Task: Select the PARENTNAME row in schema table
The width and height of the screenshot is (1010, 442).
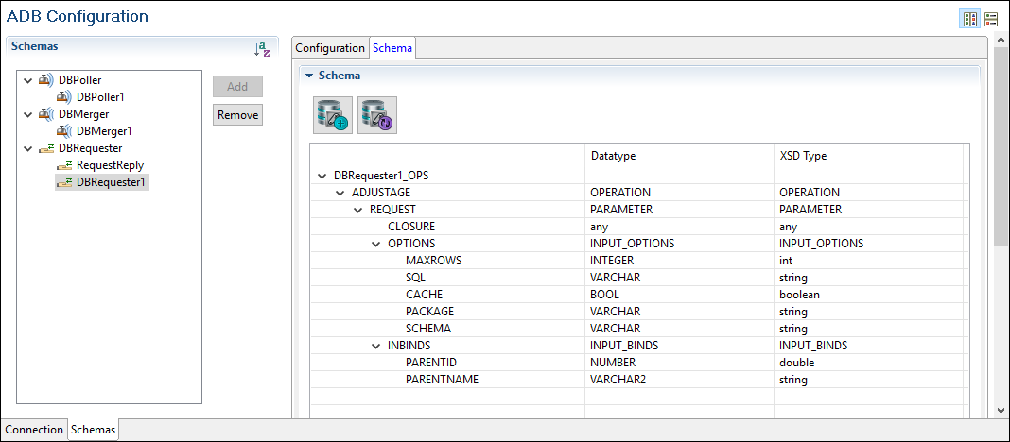Action: [442, 380]
